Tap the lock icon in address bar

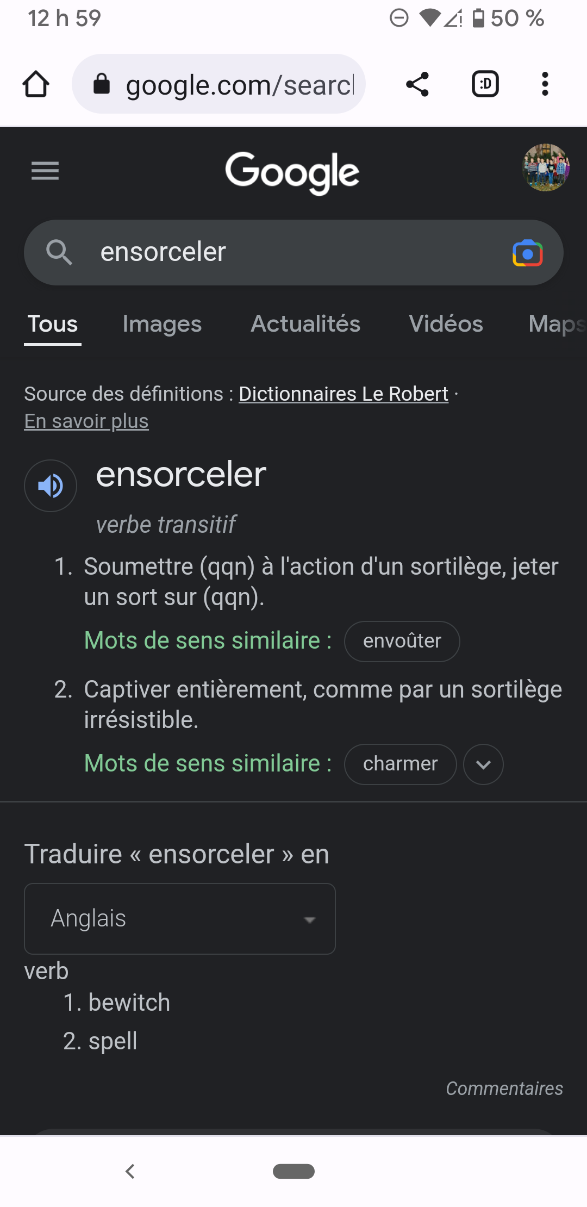point(102,84)
